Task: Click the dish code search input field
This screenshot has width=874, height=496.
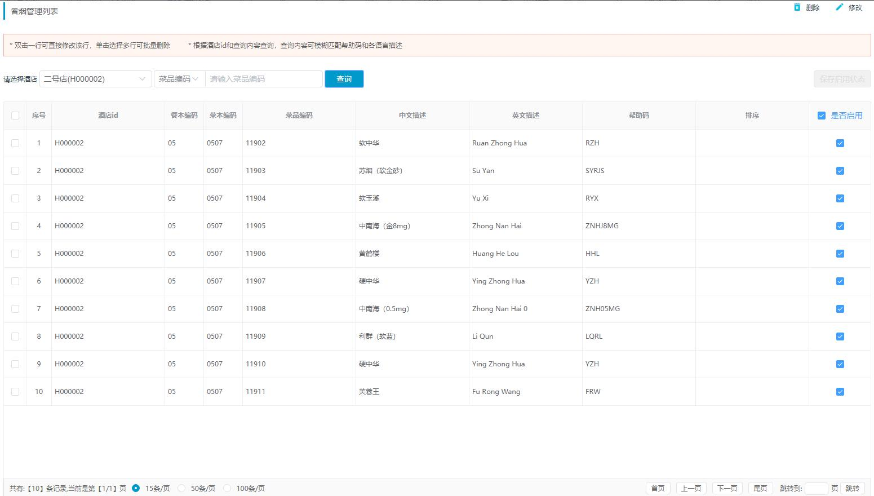Action: (264, 79)
